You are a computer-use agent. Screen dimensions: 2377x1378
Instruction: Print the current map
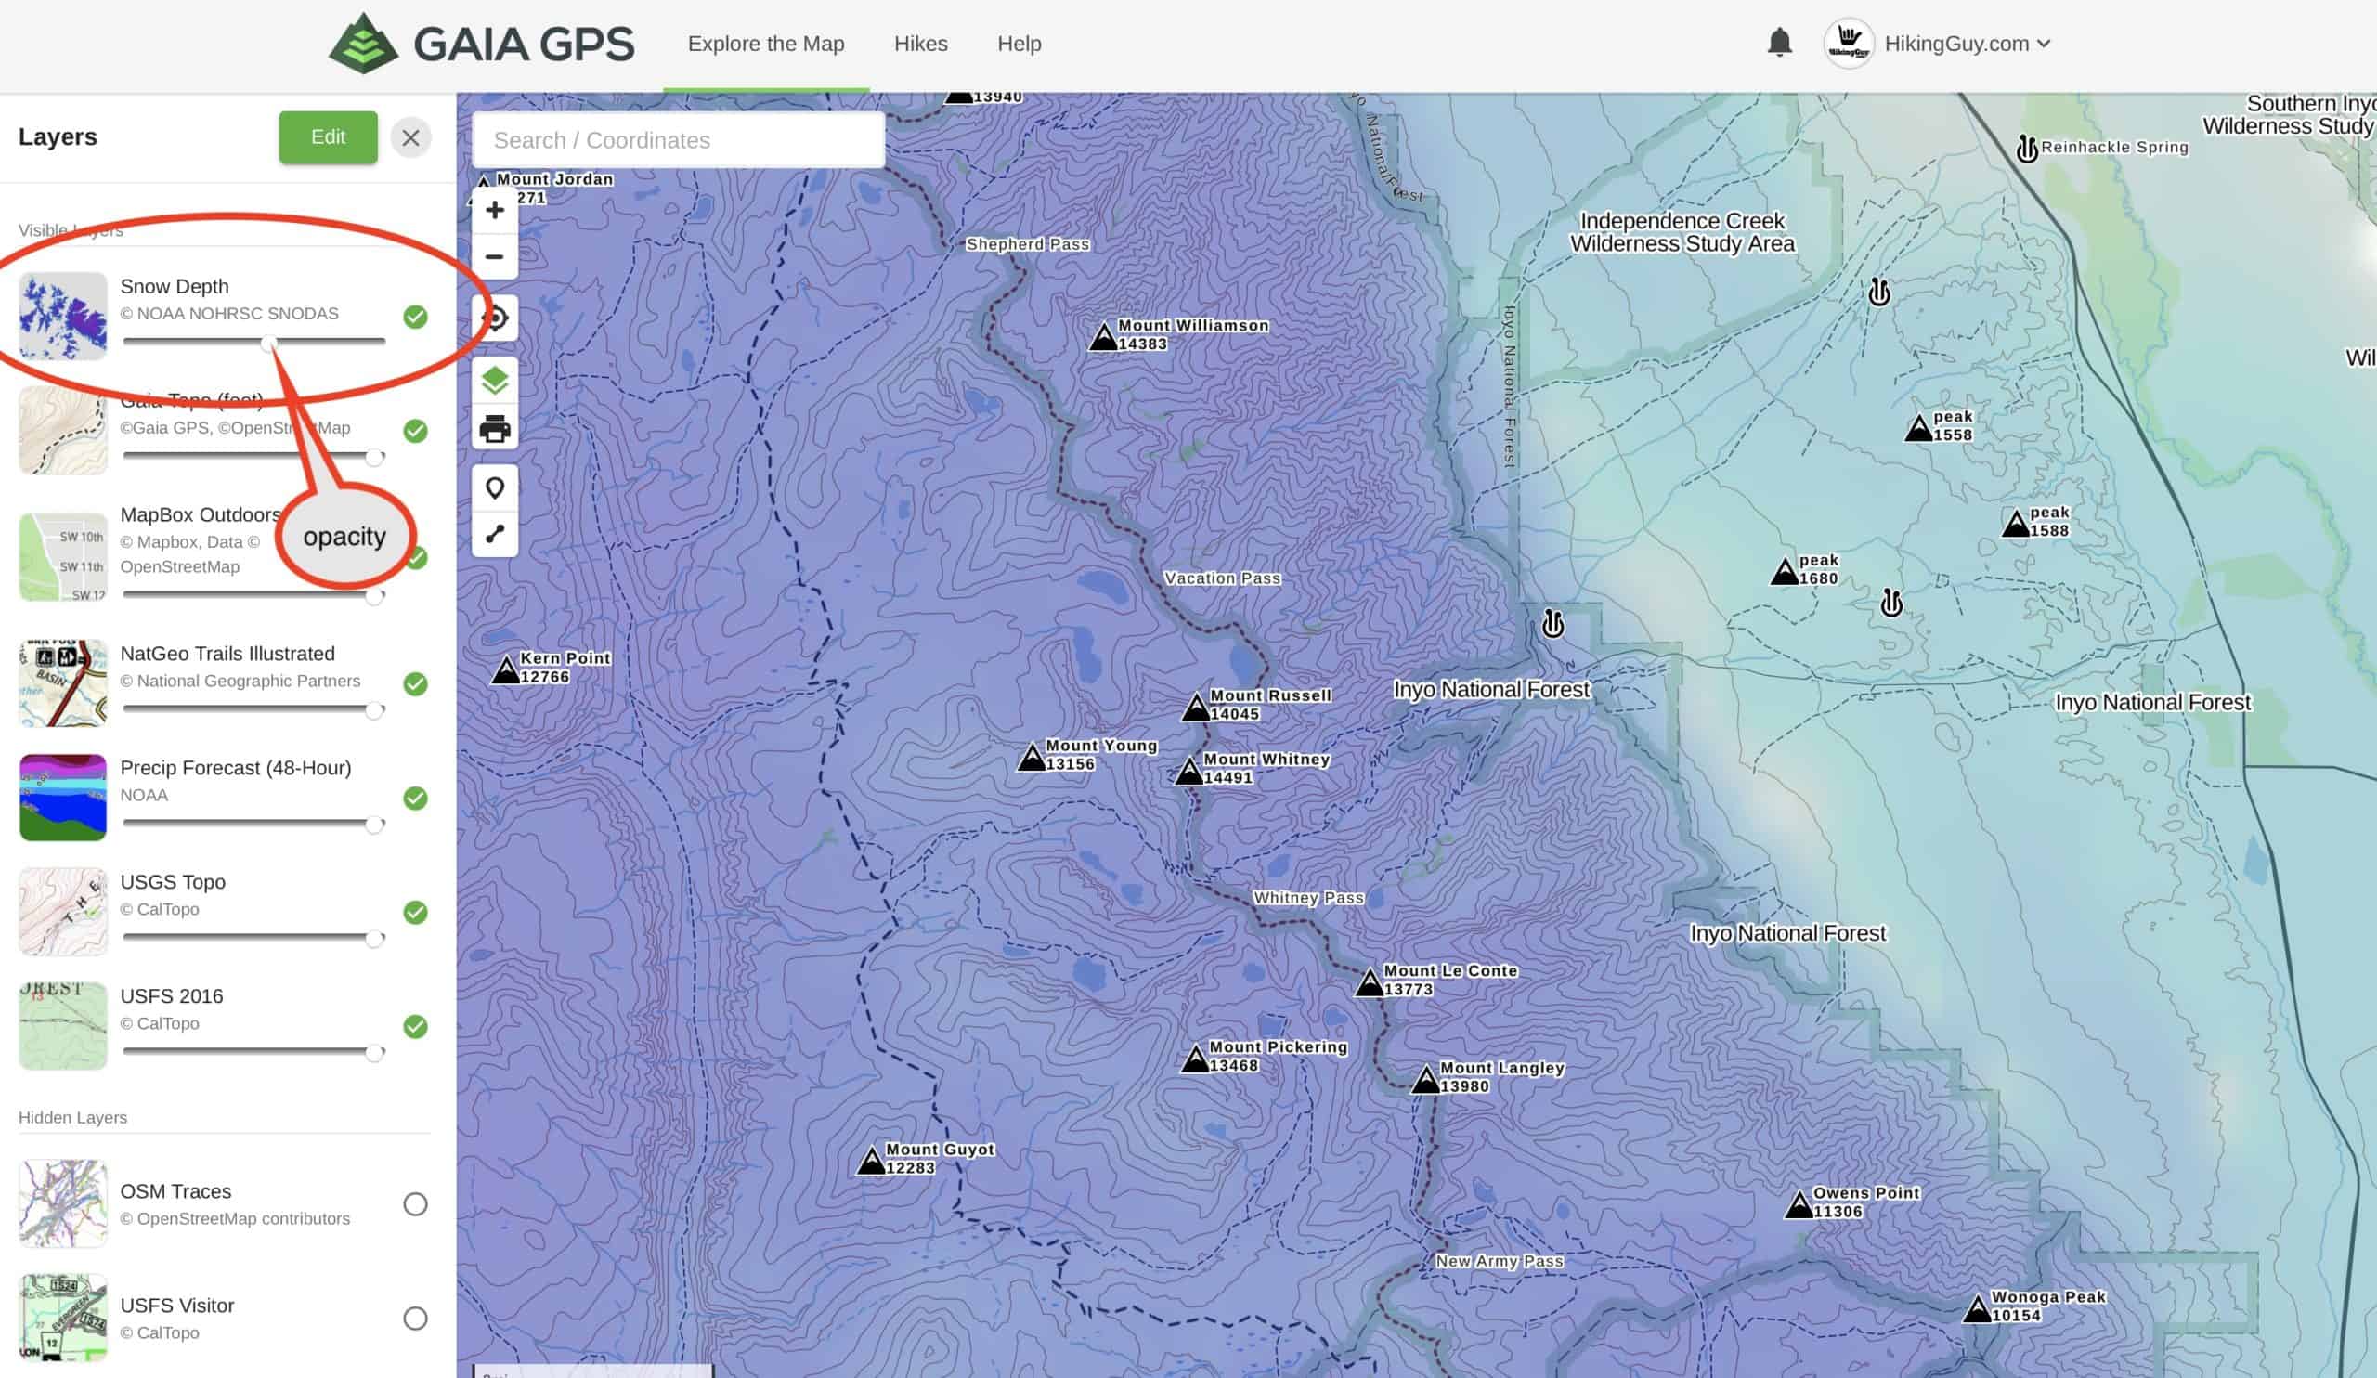tap(494, 430)
